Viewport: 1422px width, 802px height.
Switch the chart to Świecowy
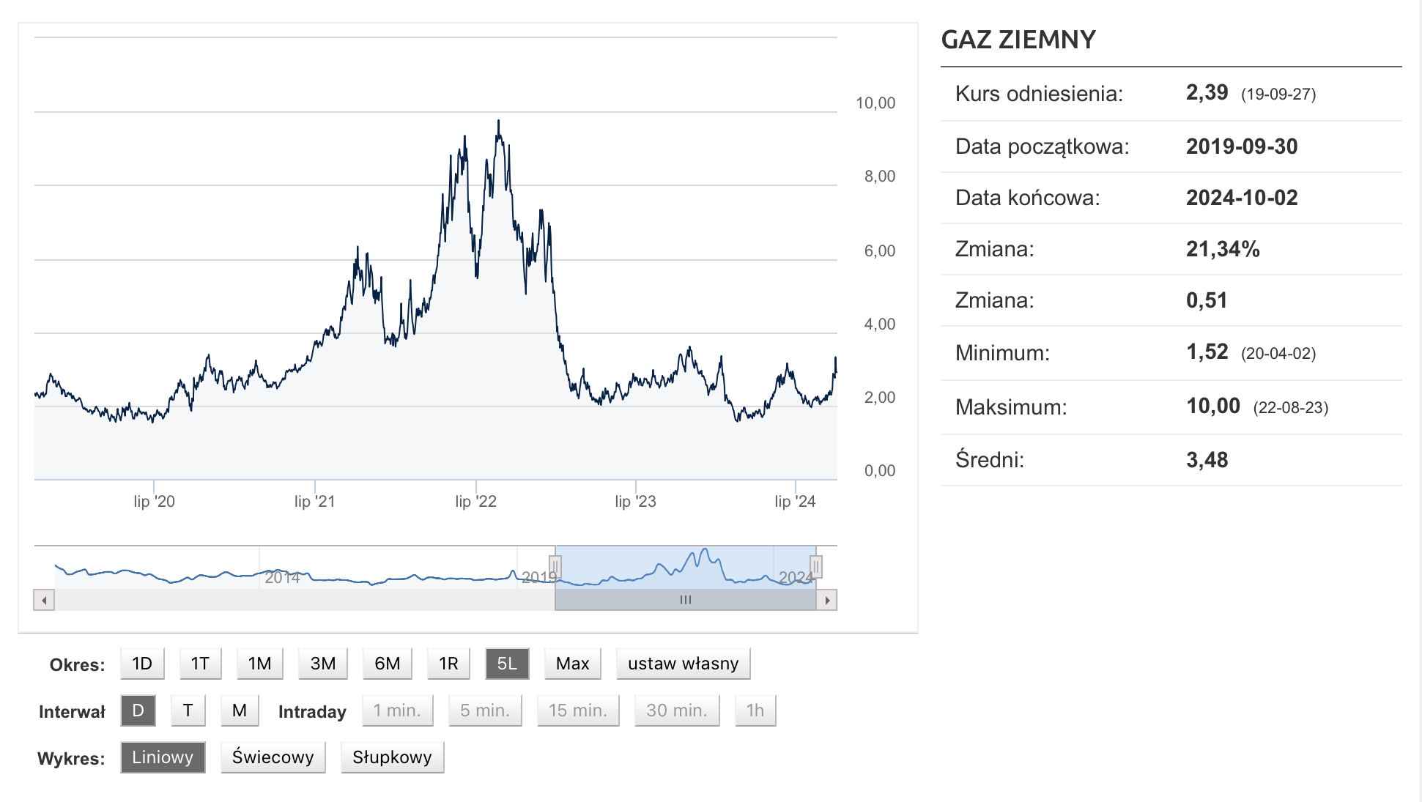point(273,757)
